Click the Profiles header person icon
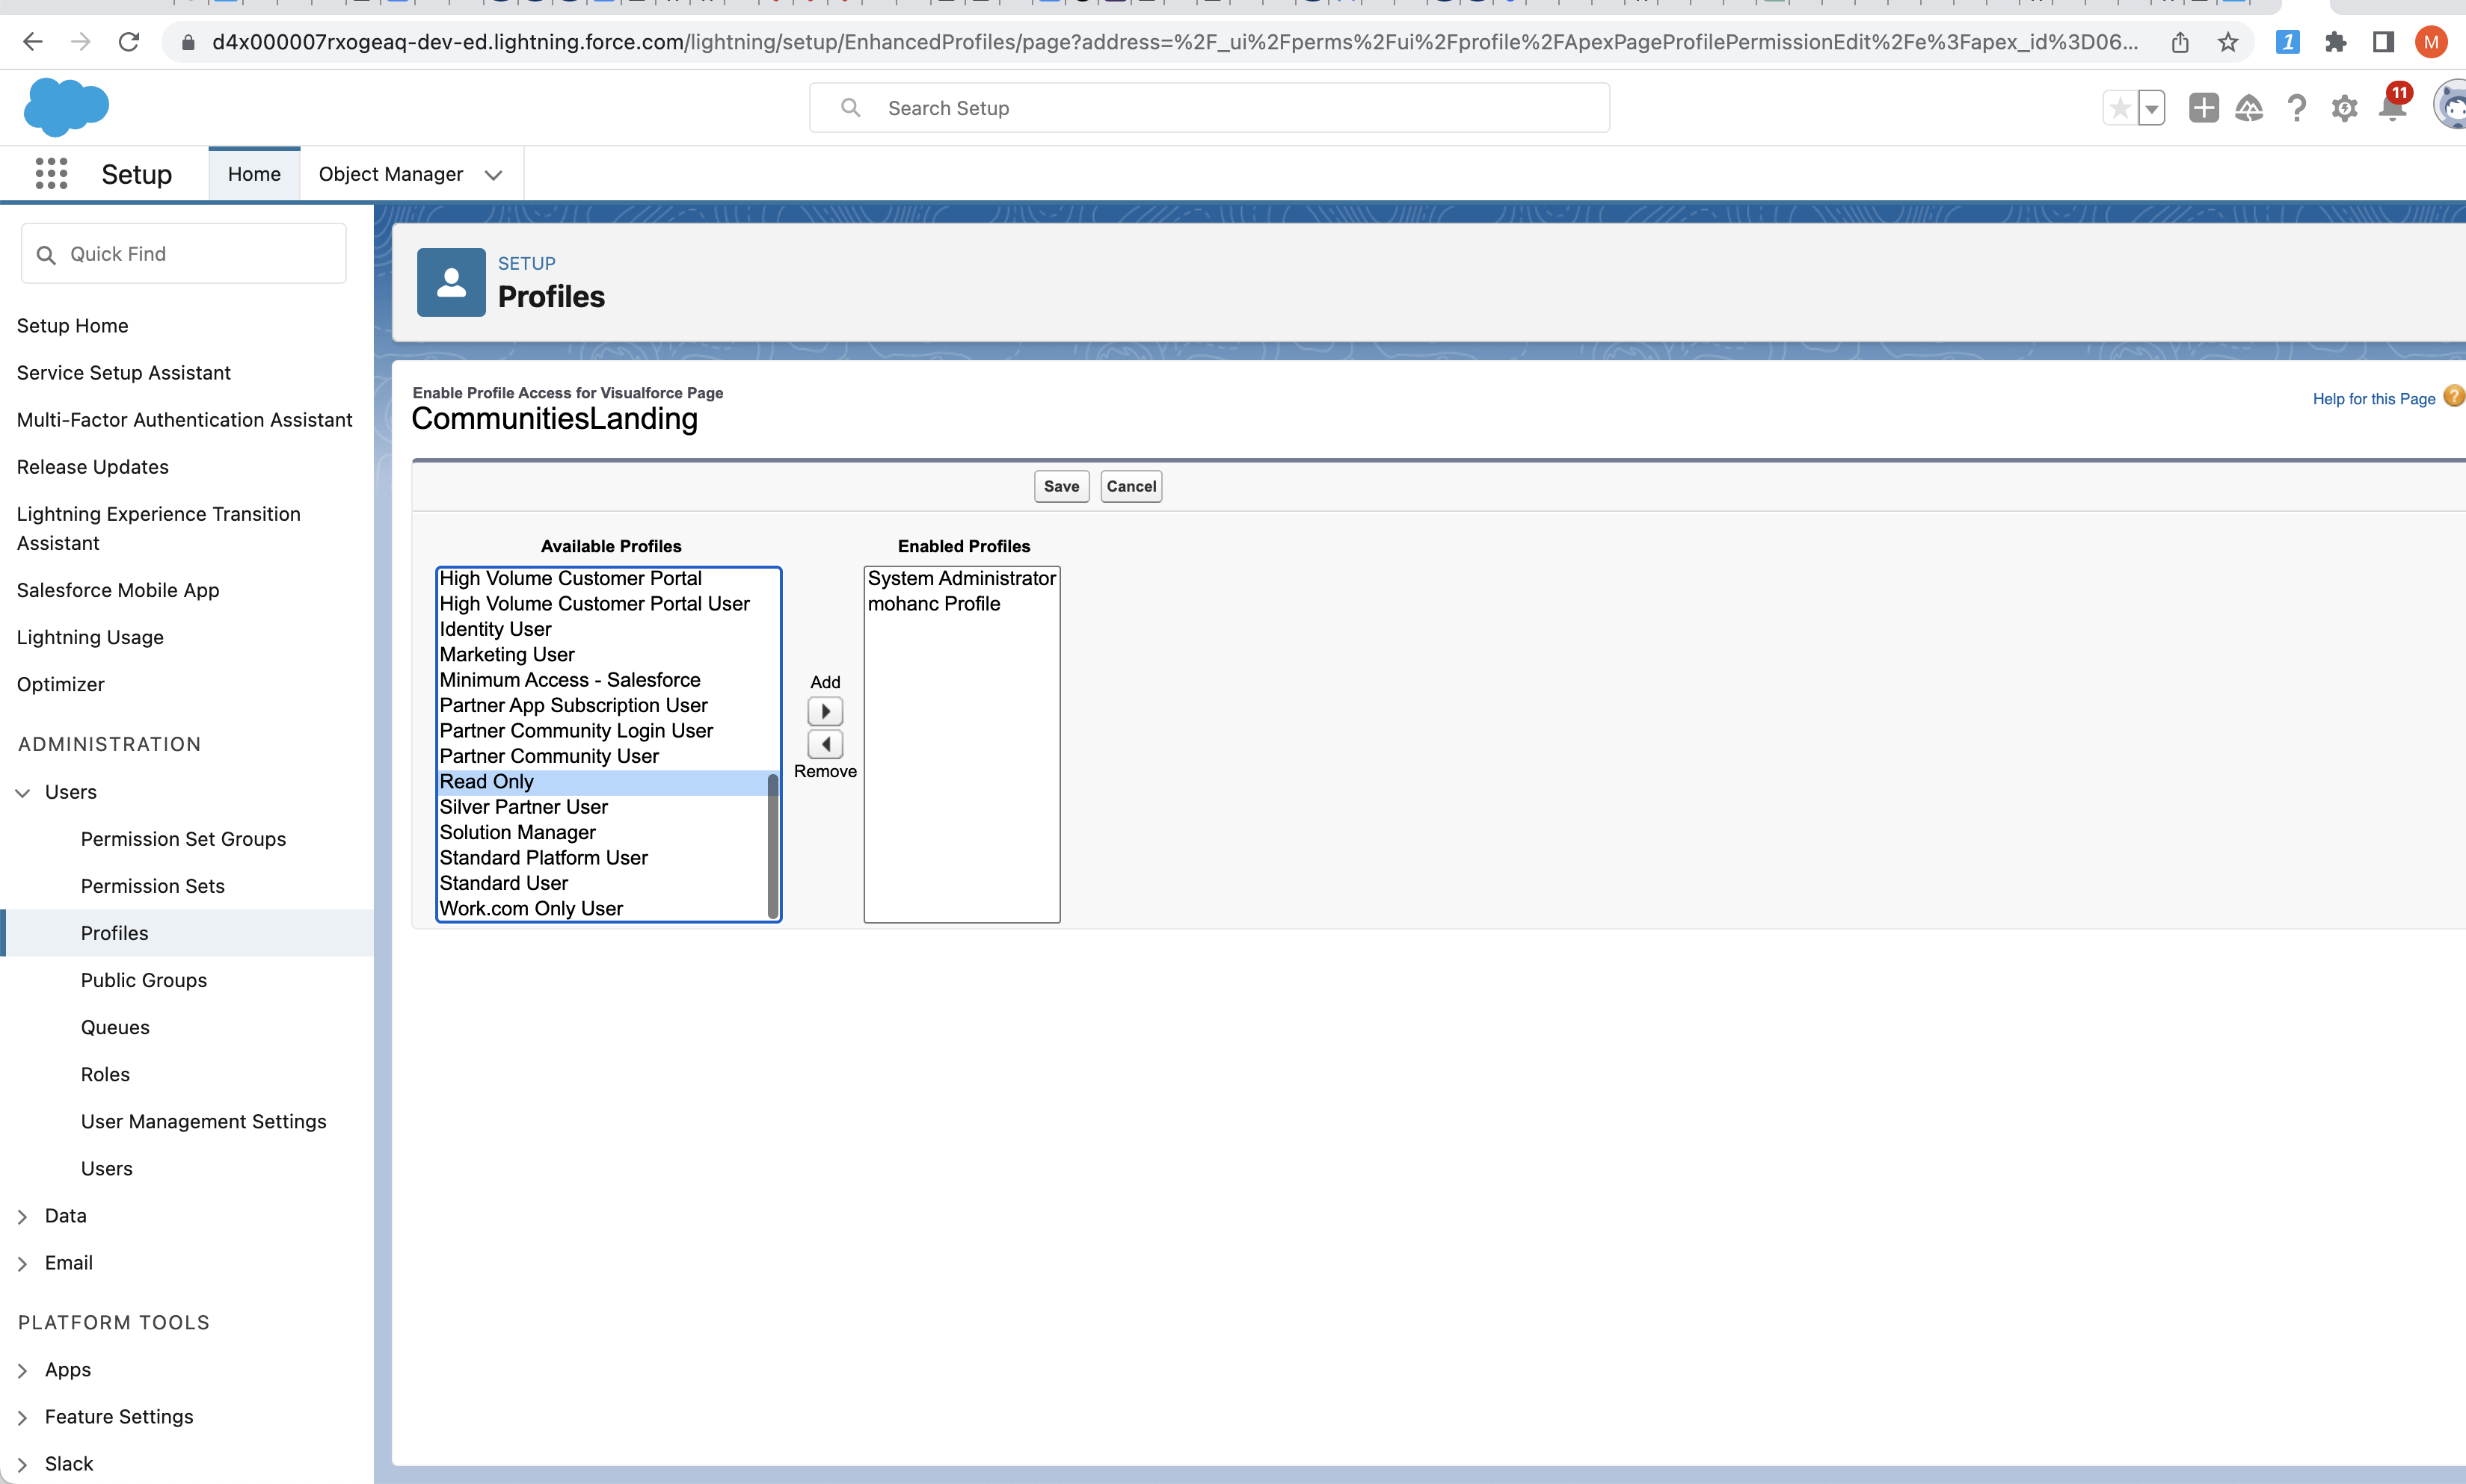Viewport: 2466px width, 1484px height. 451,282
